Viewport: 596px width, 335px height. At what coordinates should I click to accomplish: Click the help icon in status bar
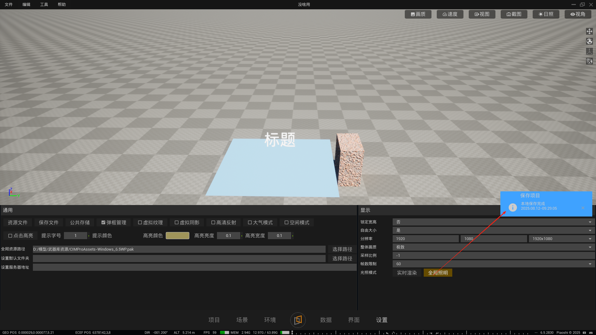(585, 333)
